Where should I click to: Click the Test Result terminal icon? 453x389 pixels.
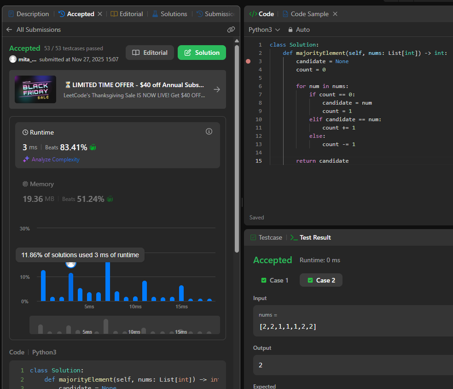(x=294, y=237)
